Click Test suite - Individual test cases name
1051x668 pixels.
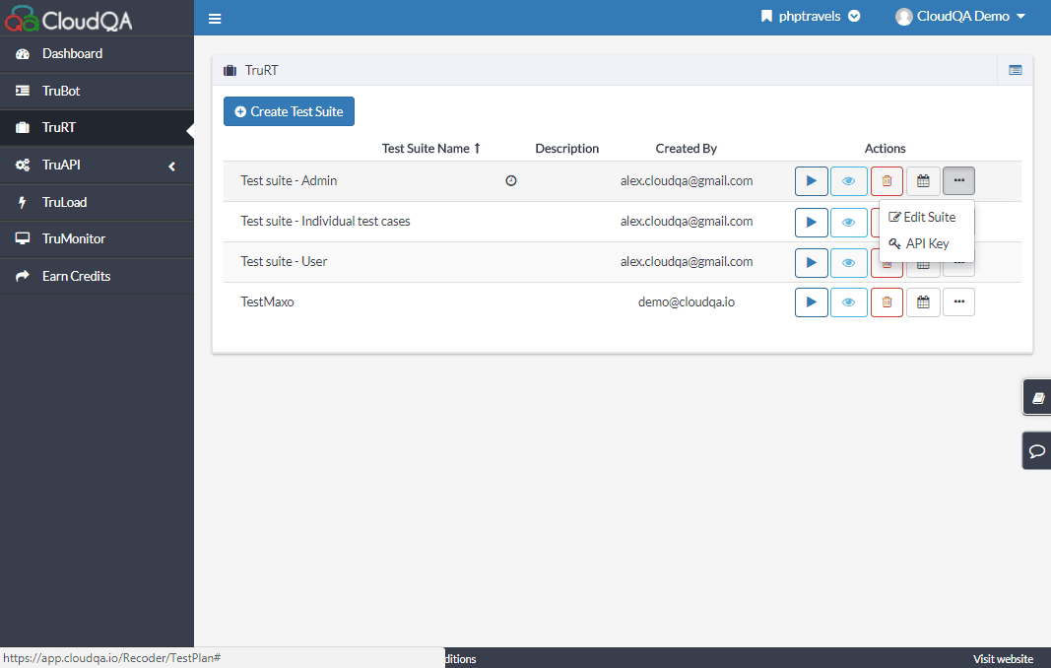coord(325,221)
